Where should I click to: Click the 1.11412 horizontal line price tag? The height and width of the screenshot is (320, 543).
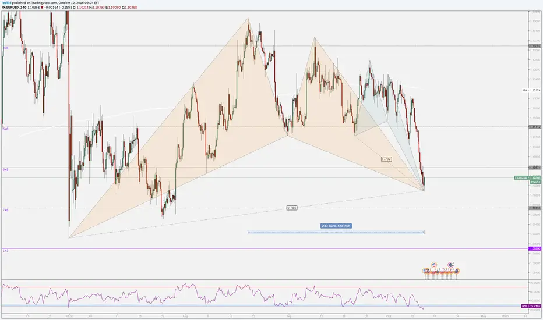click(535, 127)
